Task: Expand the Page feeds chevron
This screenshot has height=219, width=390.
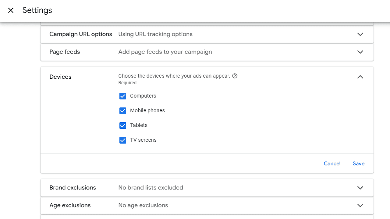Action: (x=360, y=52)
